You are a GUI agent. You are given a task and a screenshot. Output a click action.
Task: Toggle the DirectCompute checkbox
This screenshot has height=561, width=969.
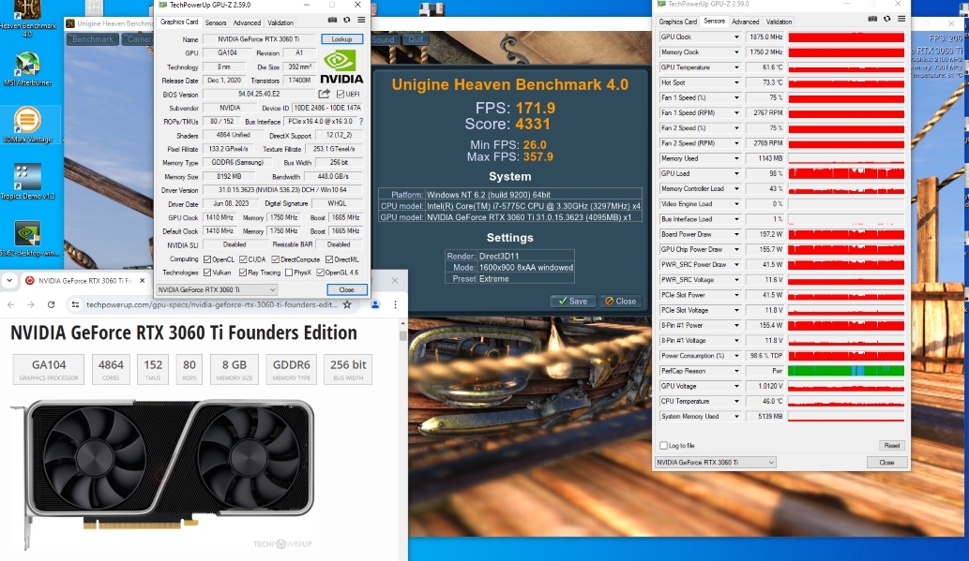point(275,259)
